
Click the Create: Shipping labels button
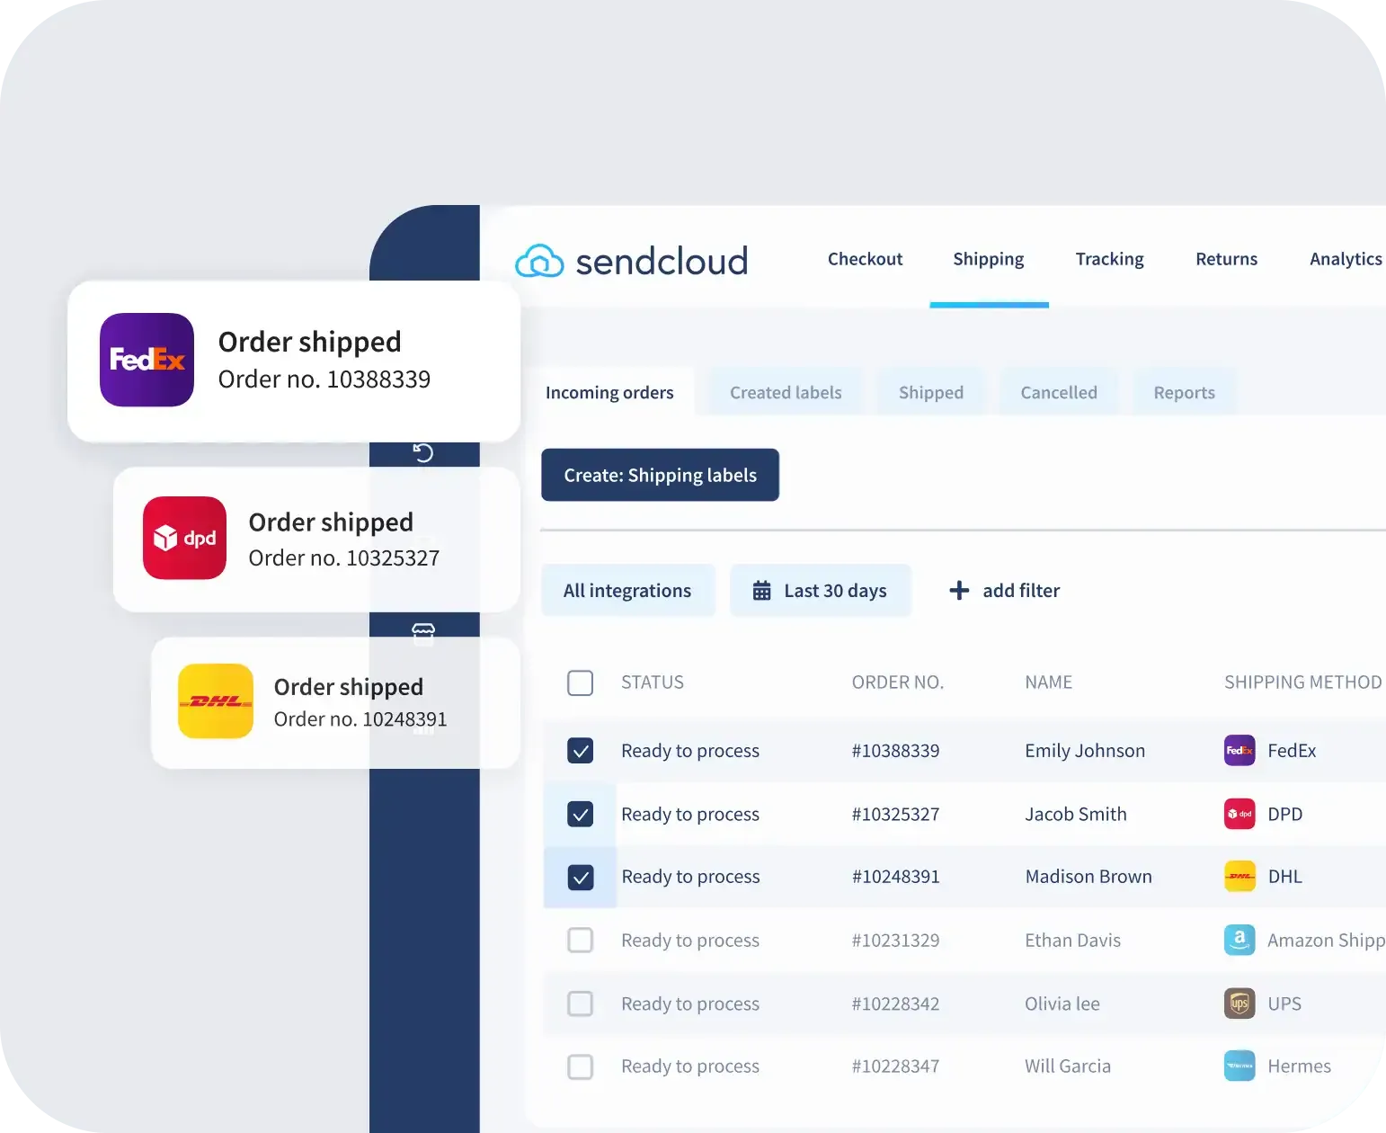click(660, 475)
